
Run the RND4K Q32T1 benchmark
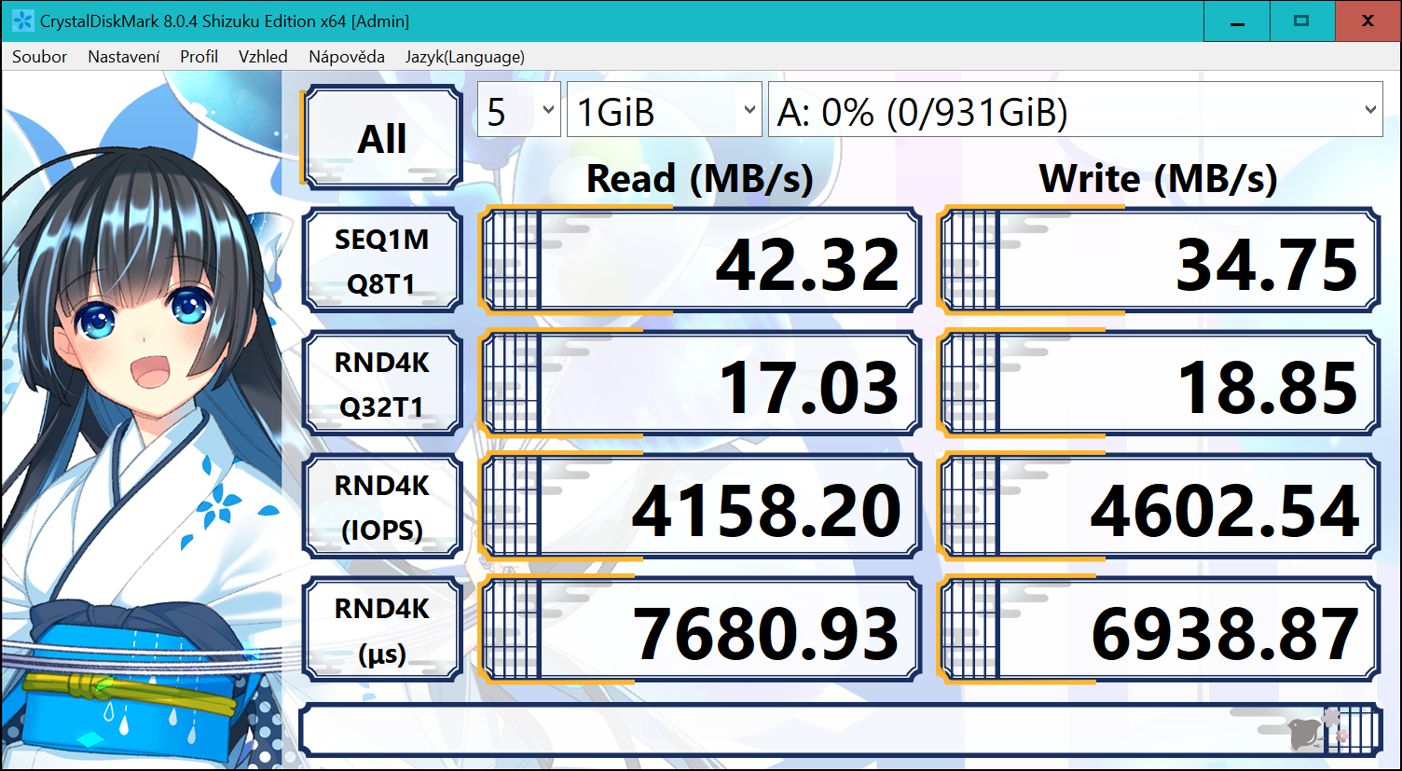click(382, 384)
